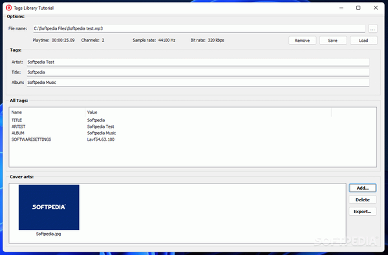Click the 'Softpedia Music' value cell
Viewport: 388px width, 255px height.
pos(102,133)
